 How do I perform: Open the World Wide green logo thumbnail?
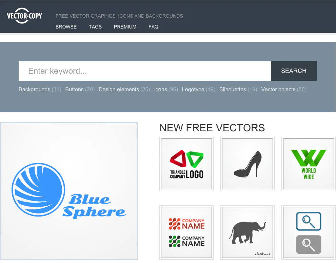(x=308, y=164)
